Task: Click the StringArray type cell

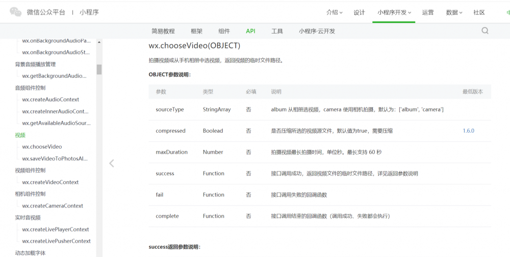Action: coord(217,110)
